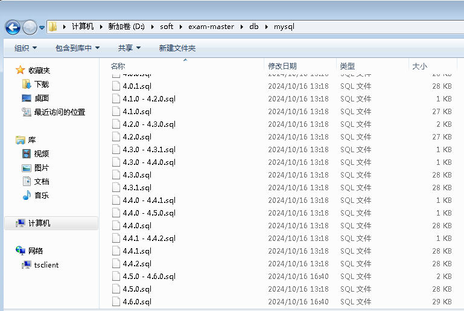Viewport: 464px width, 311px height.
Task: Select tsclient under Network
Action: pyautogui.click(x=46, y=265)
